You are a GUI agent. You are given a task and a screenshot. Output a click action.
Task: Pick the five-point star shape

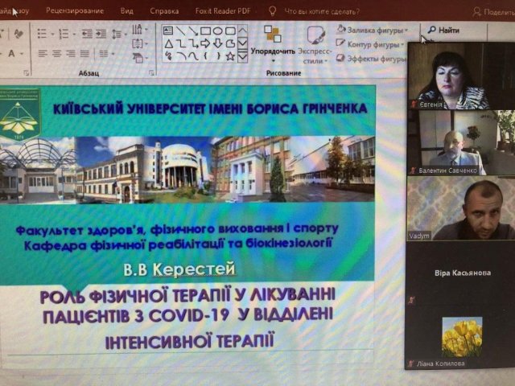(230, 56)
